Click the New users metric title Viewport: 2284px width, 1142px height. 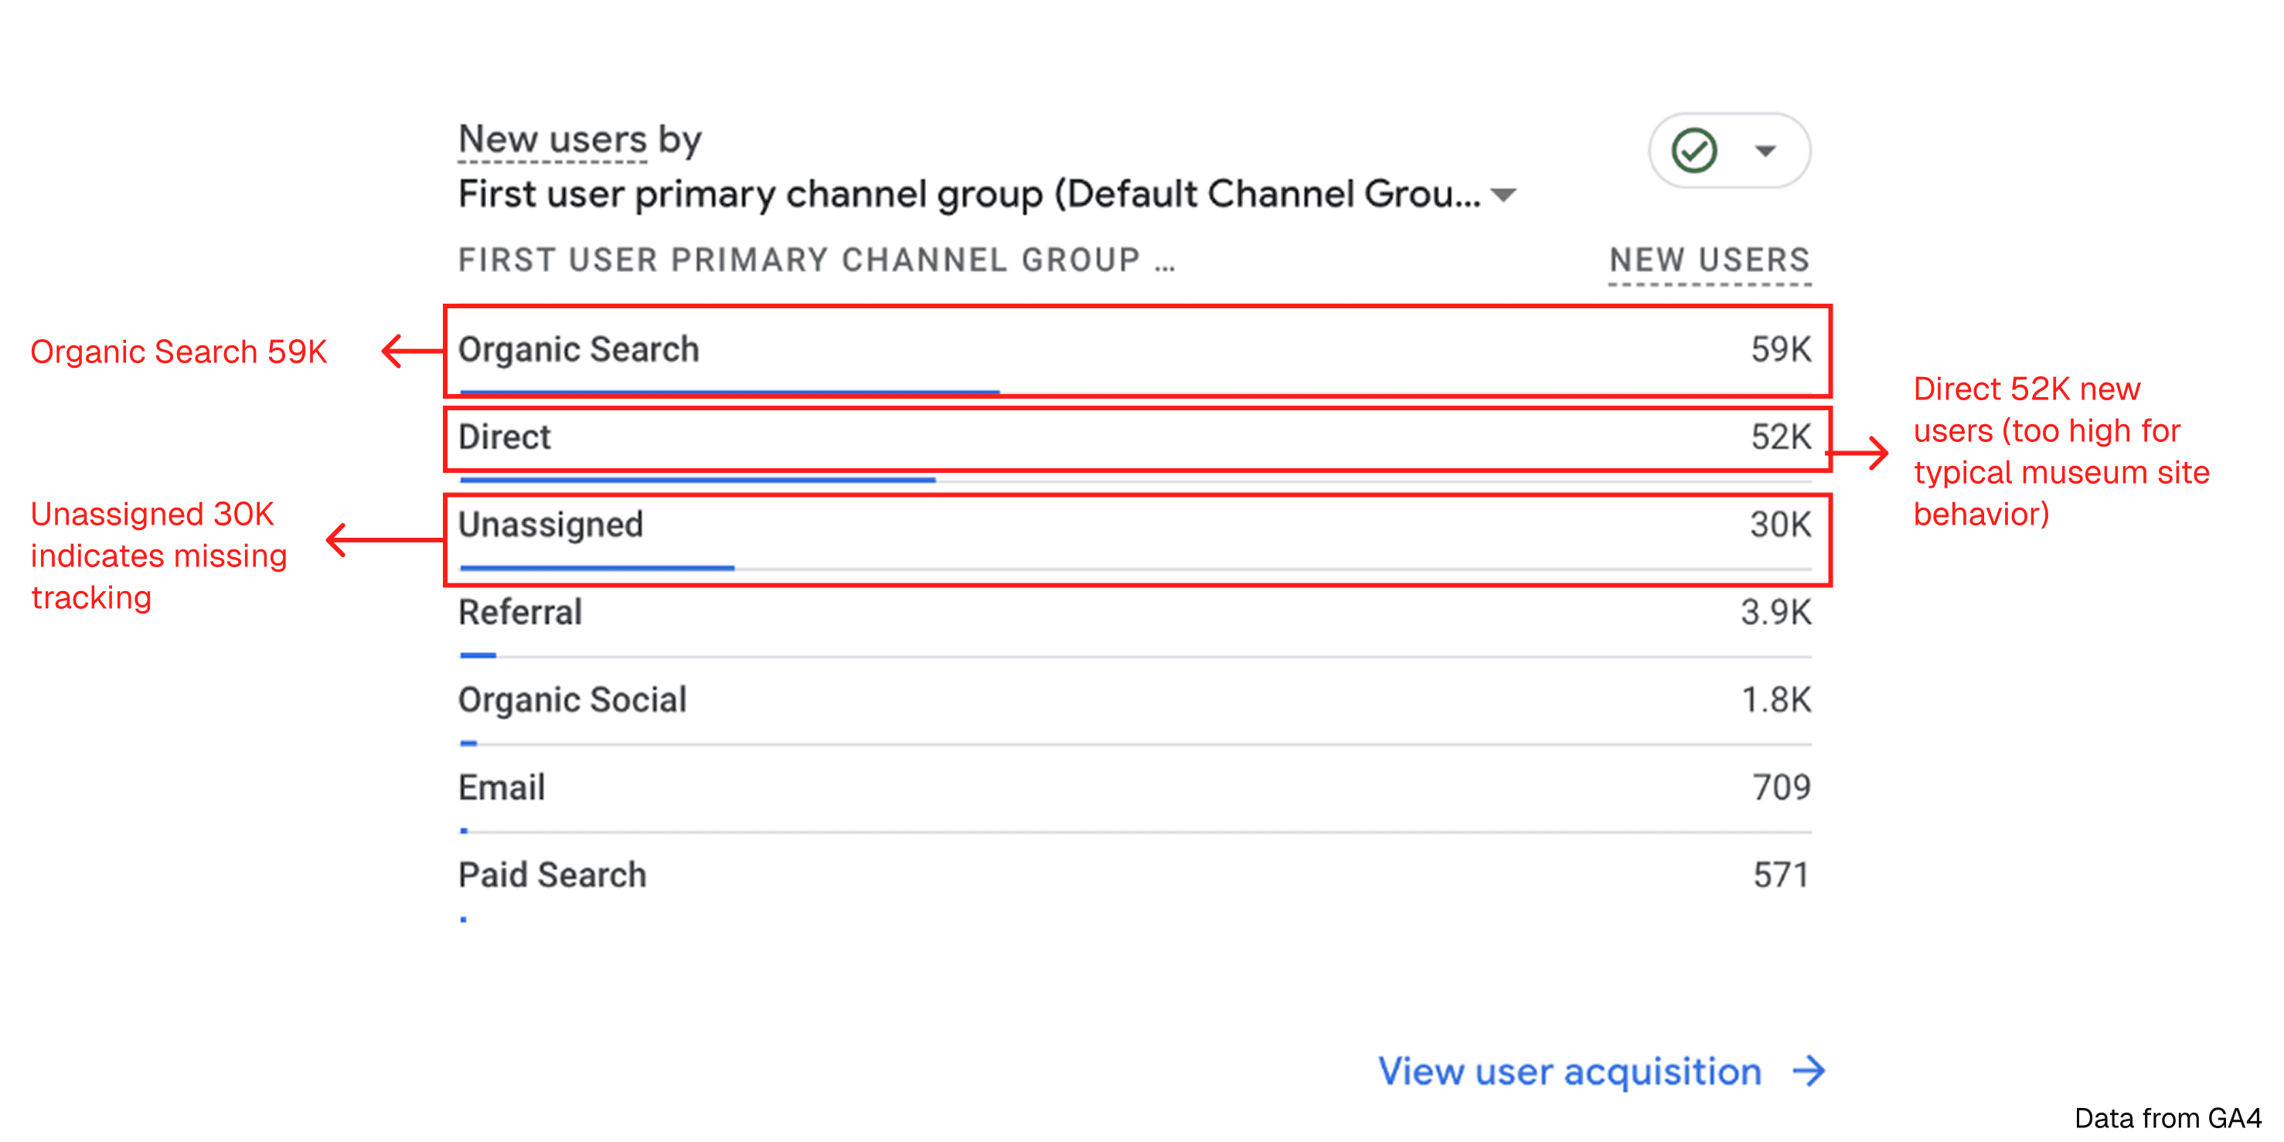coord(553,140)
